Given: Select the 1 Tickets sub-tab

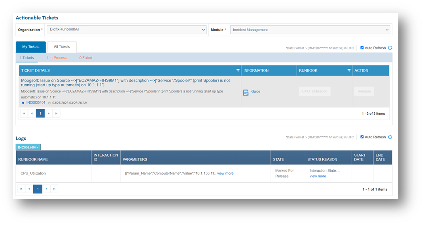Looking at the screenshot, I should [27, 58].
